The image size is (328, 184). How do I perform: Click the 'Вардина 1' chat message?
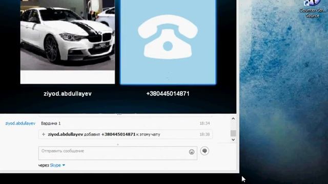(x=51, y=123)
